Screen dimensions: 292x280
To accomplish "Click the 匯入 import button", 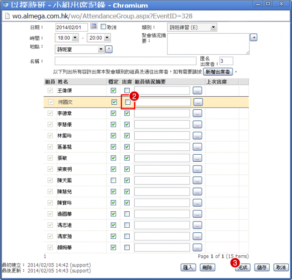I will [x=188, y=267].
